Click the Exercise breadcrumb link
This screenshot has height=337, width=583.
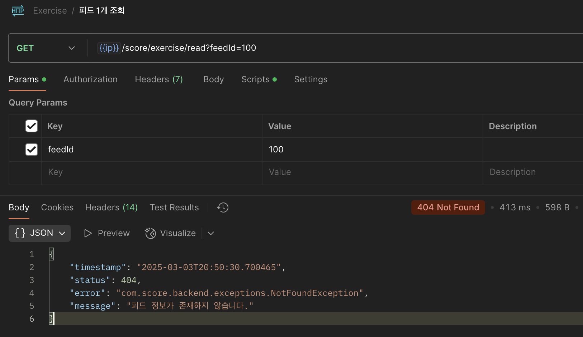click(50, 11)
